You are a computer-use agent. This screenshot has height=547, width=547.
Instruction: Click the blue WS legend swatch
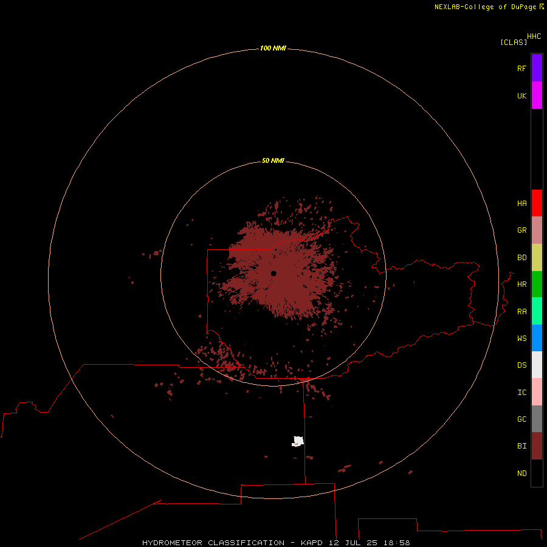coord(537,338)
